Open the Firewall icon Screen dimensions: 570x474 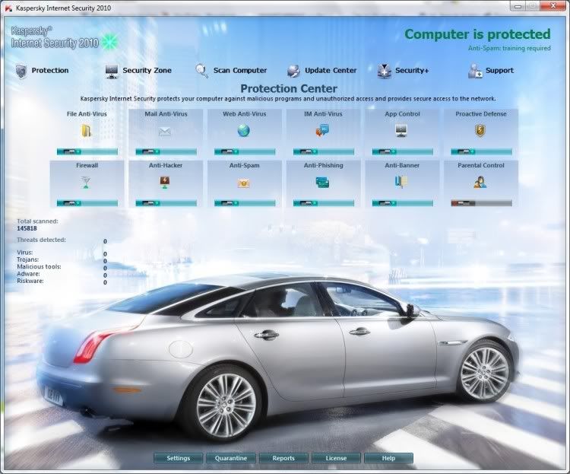(86, 182)
